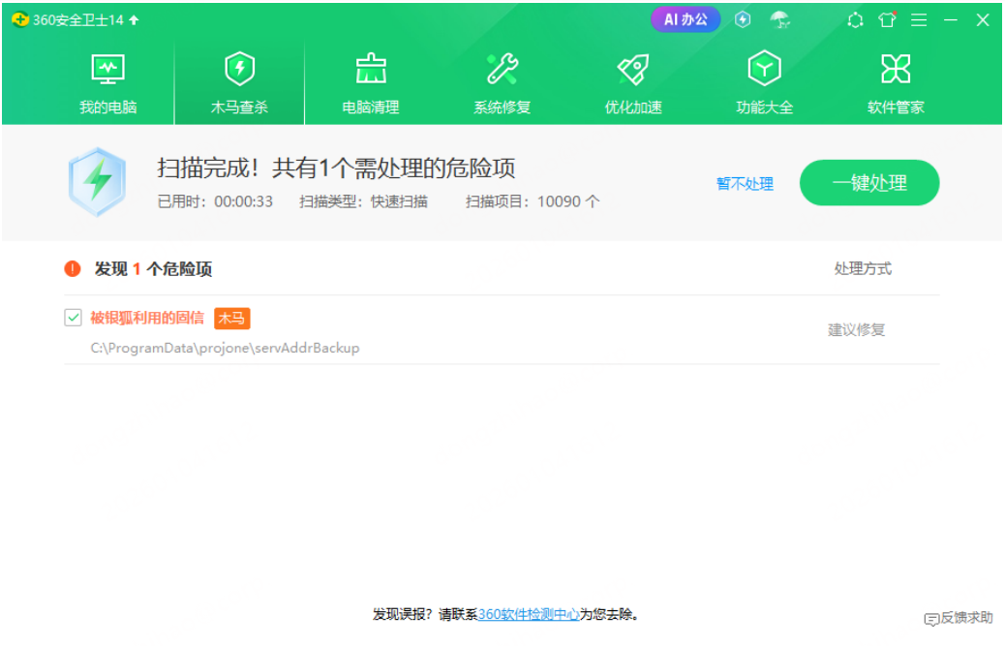Open the skin (T-shirt) icon

point(887,19)
